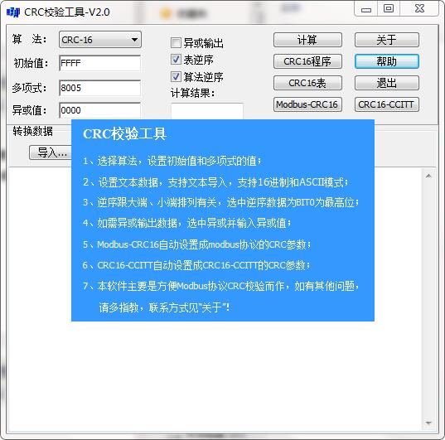Focus the 初始值 input field with FFFF
The width and height of the screenshot is (445, 440).
[100, 63]
